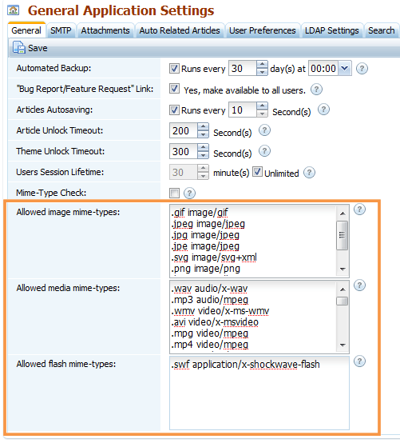
Task: Click the '.gif image/gif' line
Action: click(200, 213)
